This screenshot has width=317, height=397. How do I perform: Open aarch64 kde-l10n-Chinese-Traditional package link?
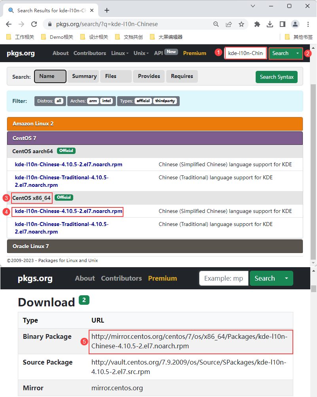(x=61, y=181)
